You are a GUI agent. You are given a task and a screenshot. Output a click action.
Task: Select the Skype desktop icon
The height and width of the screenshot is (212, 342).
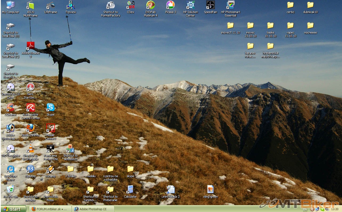pos(50,108)
